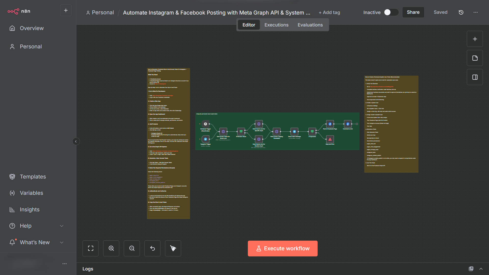
Task: Collapse the What's New section
Action: [62, 242]
